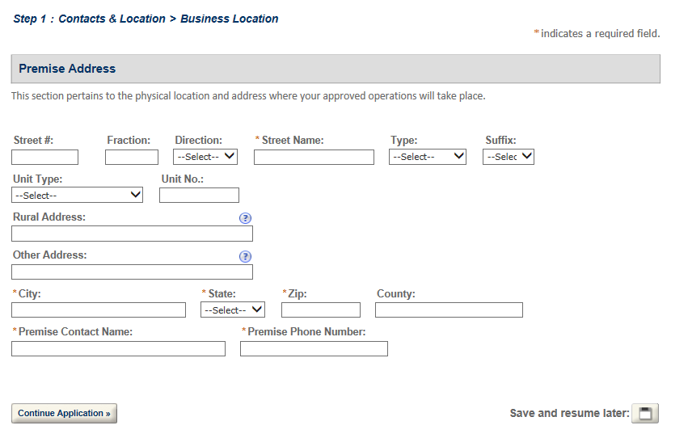Click the County text box

tap(449, 310)
